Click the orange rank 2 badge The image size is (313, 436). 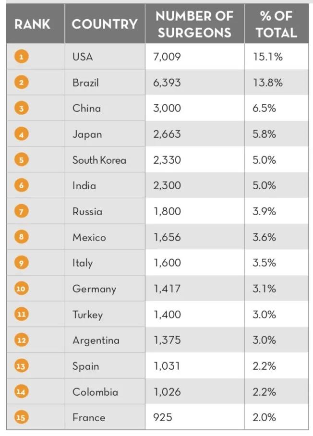click(x=22, y=83)
